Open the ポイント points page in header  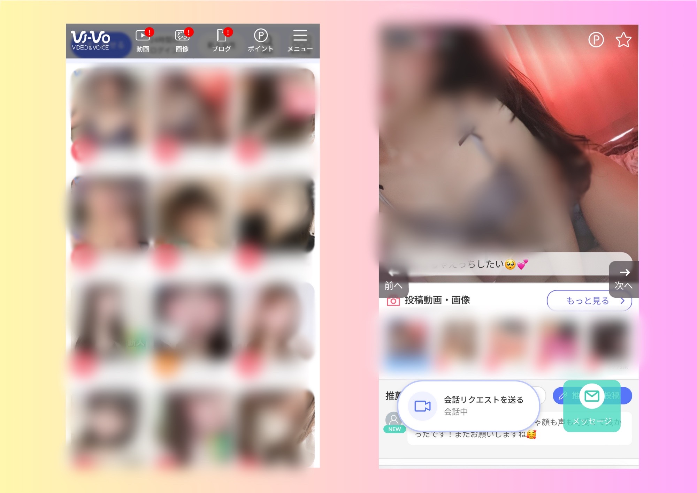pos(260,40)
